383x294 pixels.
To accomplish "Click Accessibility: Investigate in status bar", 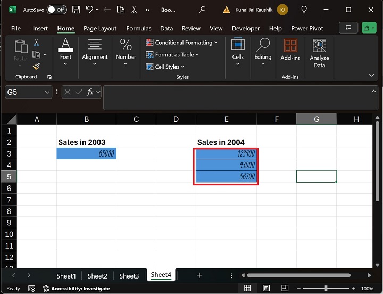I will pyautogui.click(x=77, y=289).
